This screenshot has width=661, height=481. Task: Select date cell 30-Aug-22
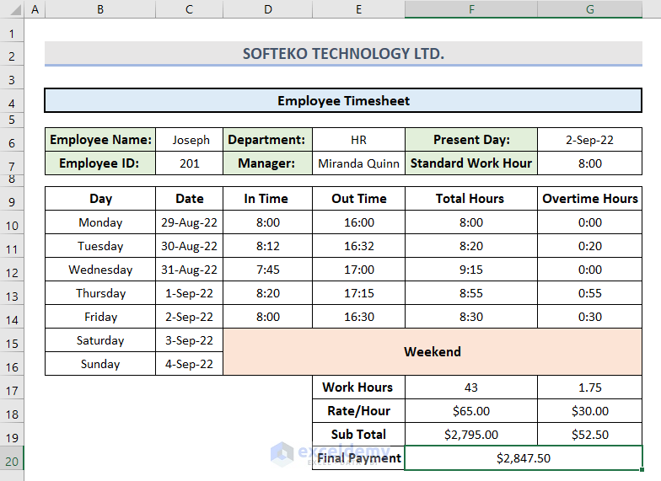tap(189, 246)
